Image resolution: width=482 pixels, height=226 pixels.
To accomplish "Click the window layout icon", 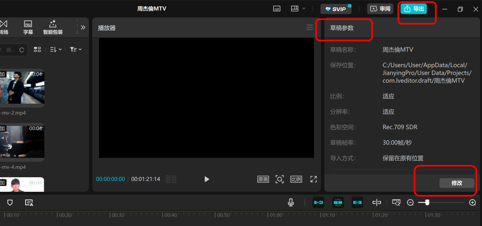I will (x=295, y=9).
